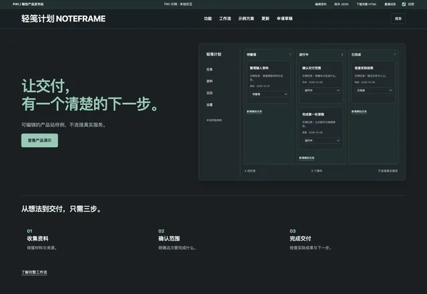Click the 确认交付范围 task card title
This screenshot has width=427, height=294.
312,68
